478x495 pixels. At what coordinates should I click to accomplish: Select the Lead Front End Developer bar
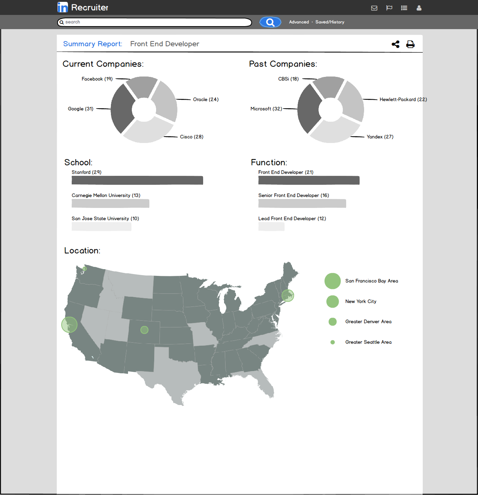click(271, 227)
